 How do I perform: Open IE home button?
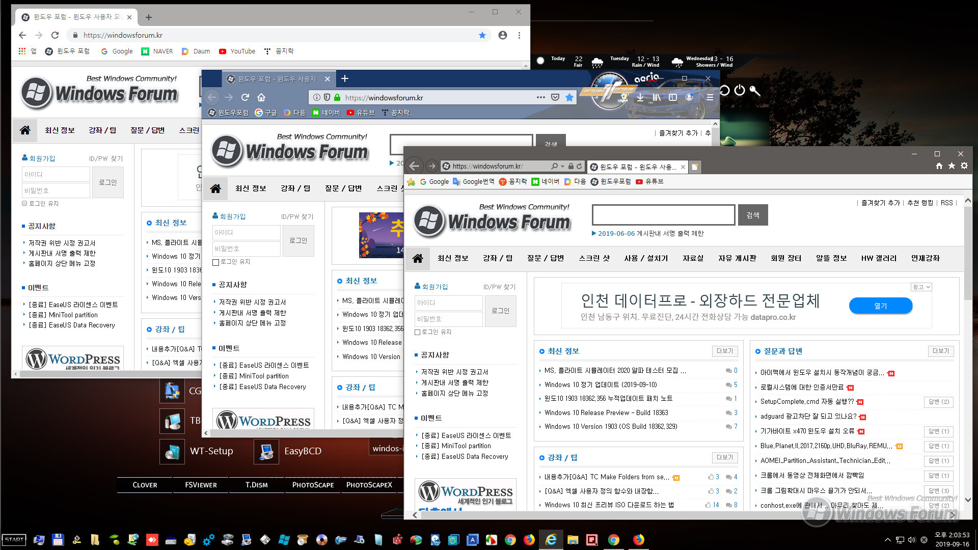coord(939,166)
